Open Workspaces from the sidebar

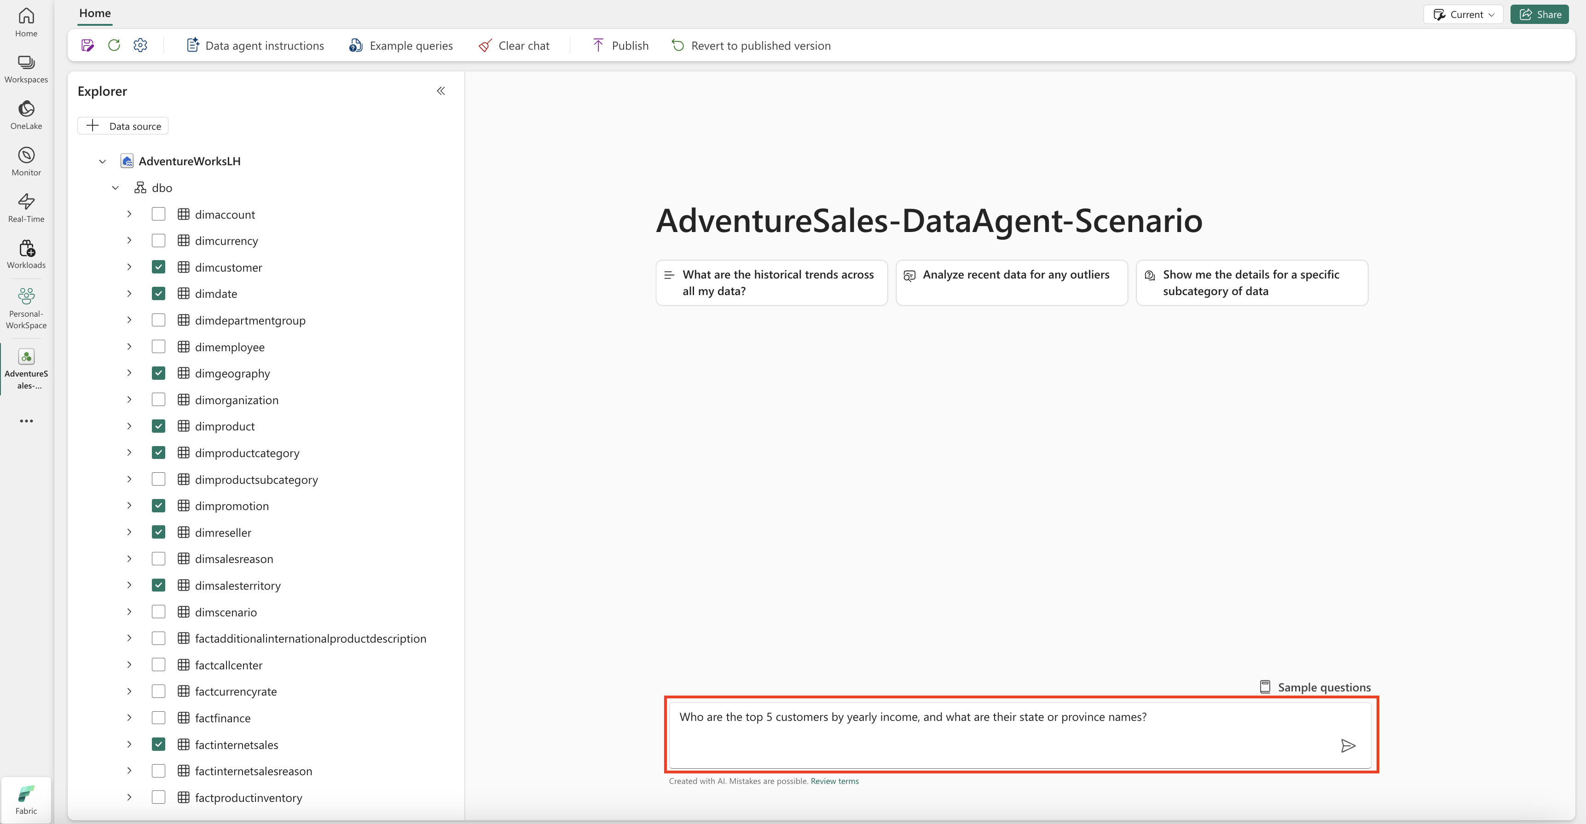[26, 69]
